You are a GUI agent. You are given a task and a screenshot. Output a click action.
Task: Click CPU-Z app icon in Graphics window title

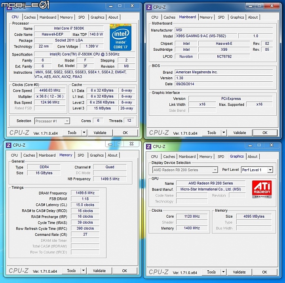click(x=148, y=147)
